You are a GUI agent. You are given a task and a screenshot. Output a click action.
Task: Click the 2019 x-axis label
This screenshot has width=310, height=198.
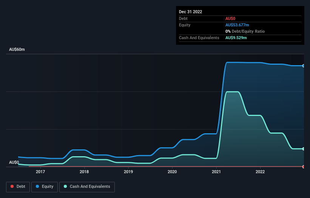[128, 172]
